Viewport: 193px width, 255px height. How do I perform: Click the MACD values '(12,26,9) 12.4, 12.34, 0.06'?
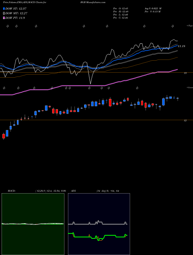[x=51, y=191]
